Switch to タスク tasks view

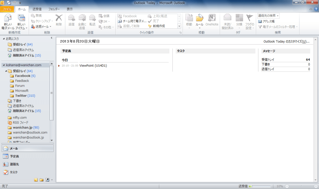(28, 172)
